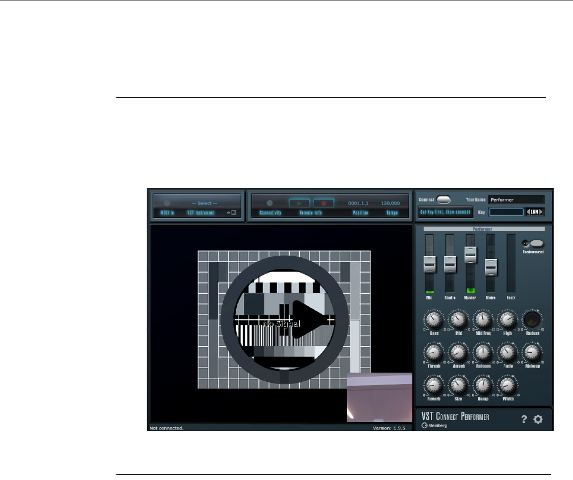The height and width of the screenshot is (480, 573).
Task: Click the Studio fader handle
Action: pos(450,264)
